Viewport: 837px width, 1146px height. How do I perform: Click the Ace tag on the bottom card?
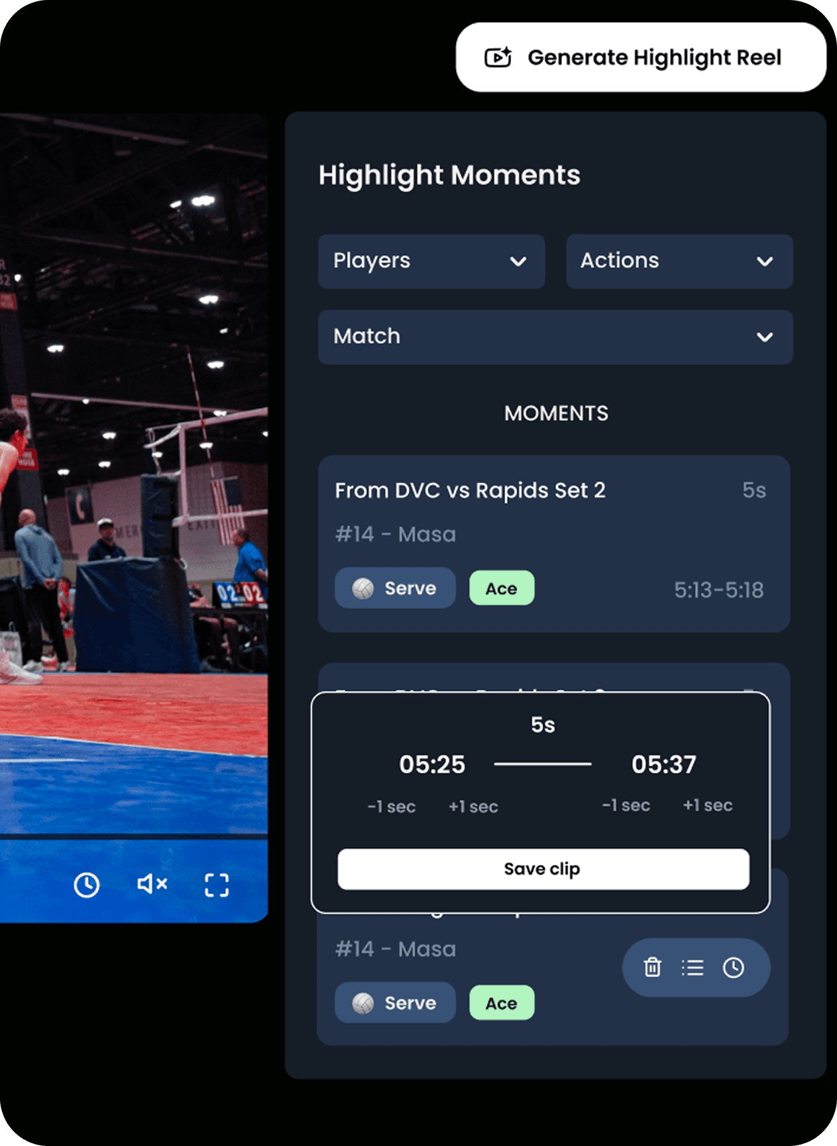click(x=502, y=1003)
